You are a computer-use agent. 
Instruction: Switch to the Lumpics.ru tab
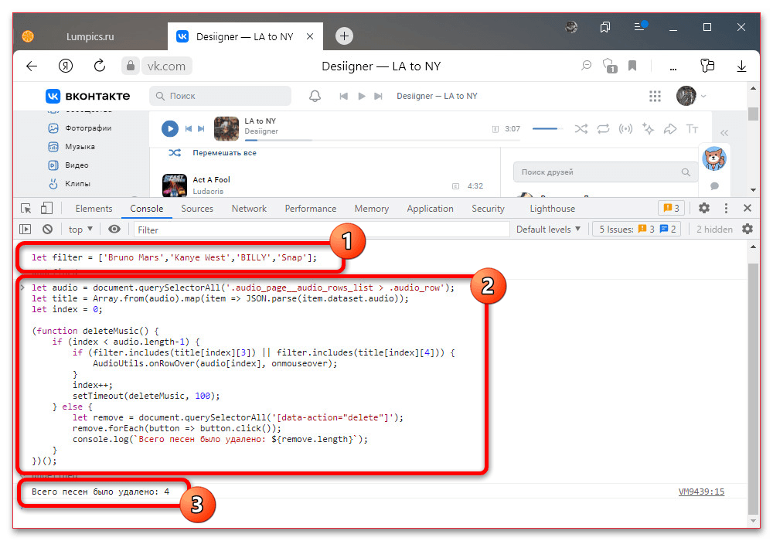point(90,36)
